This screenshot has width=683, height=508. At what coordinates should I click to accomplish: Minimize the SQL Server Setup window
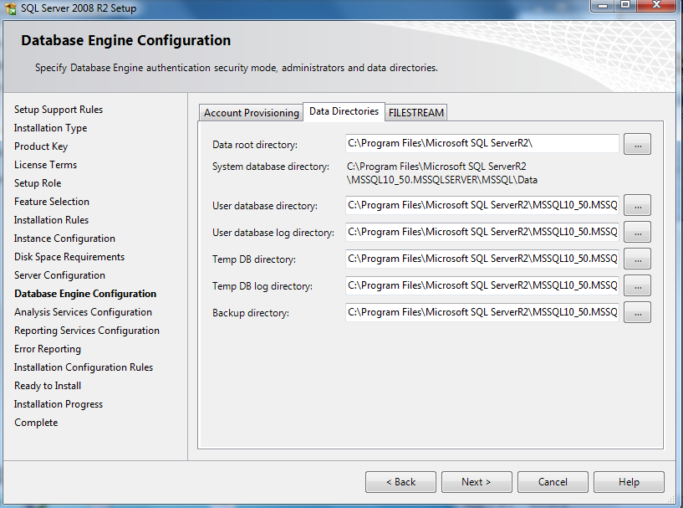click(603, 6)
